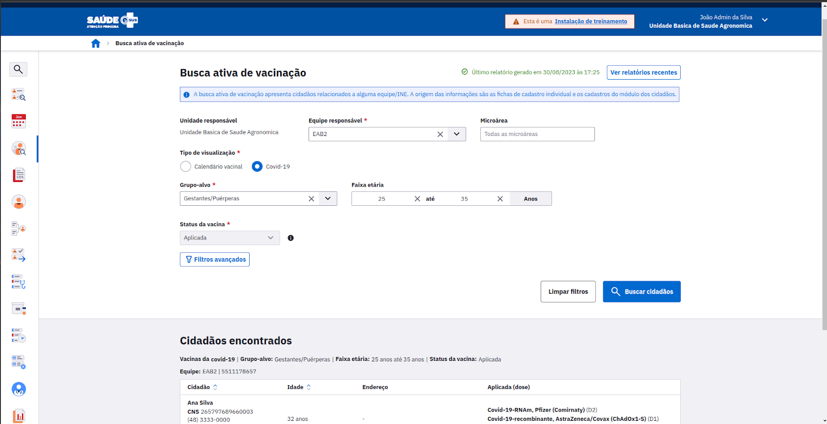Open the red calendar agenda icon
Screen dimensions: 827x424
coord(19,122)
